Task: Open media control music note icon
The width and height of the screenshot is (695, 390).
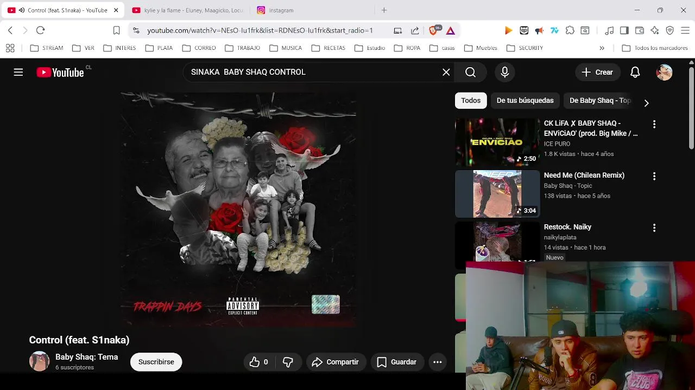Action: tap(609, 30)
